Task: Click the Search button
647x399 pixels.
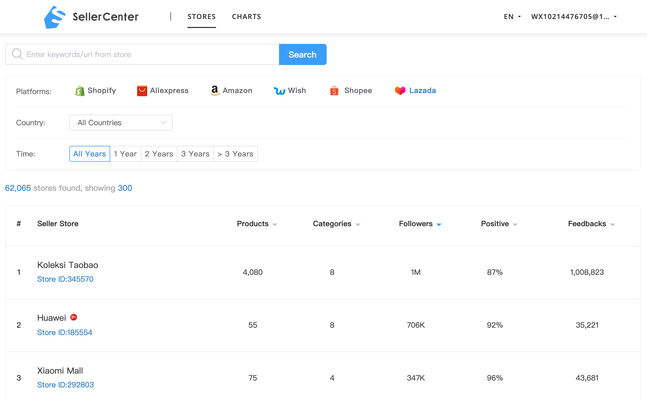Action: [x=303, y=54]
